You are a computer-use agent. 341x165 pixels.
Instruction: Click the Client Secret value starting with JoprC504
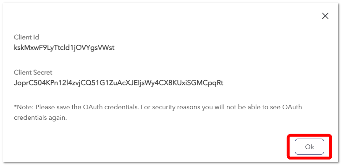tap(118, 83)
